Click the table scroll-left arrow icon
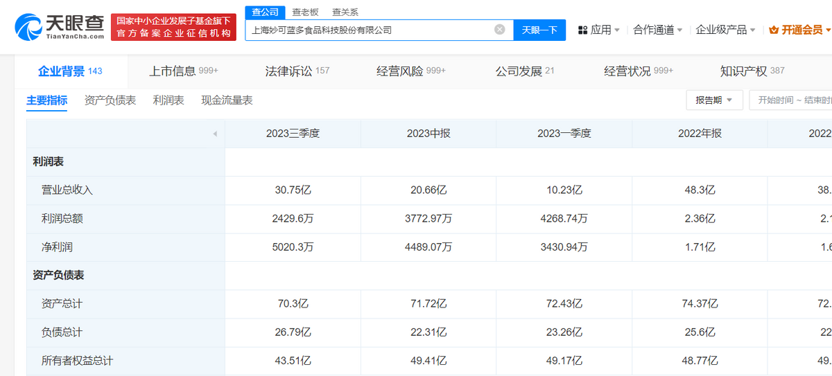832x376 pixels. (x=214, y=134)
